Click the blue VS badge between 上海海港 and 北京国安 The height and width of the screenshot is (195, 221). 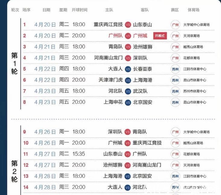(x=128, y=176)
